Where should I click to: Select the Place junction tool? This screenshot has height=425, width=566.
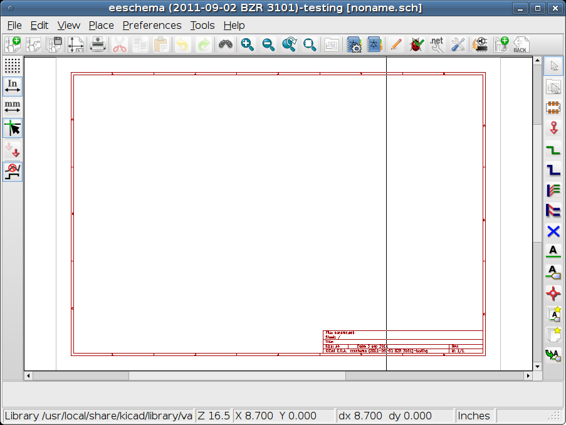pos(553,293)
